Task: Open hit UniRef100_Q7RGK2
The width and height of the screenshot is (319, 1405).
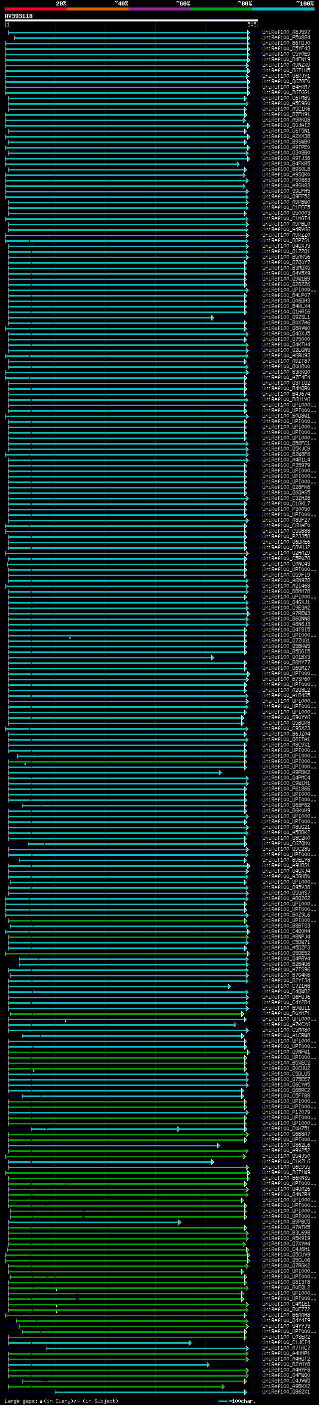Action: pos(286,1265)
